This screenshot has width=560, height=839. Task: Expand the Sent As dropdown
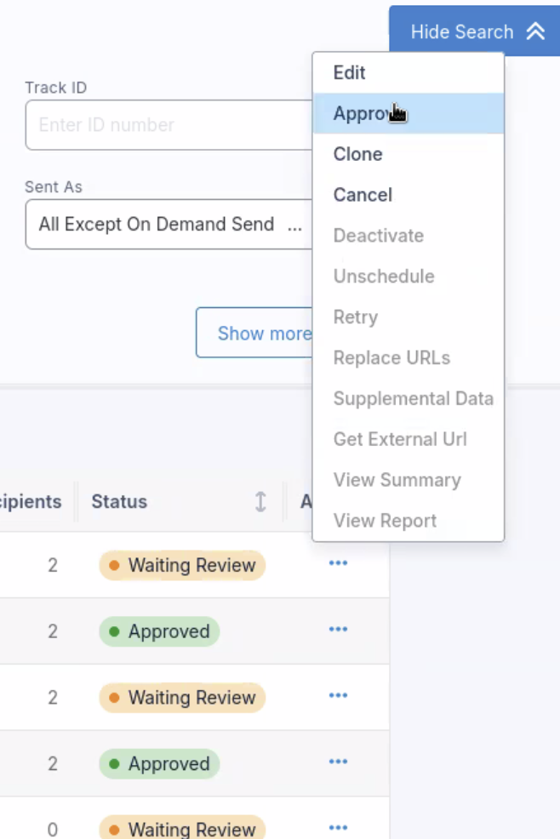pyautogui.click(x=169, y=225)
